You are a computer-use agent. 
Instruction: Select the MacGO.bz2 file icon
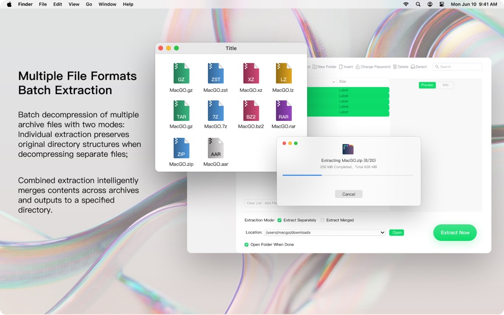(251, 111)
